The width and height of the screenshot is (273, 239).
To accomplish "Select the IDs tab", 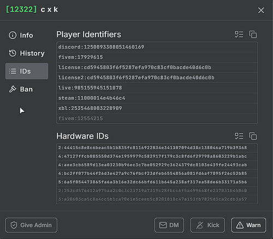I will click(x=27, y=71).
